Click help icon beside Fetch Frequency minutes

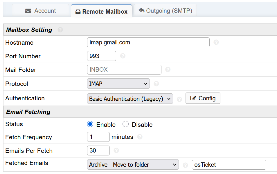click(140, 137)
